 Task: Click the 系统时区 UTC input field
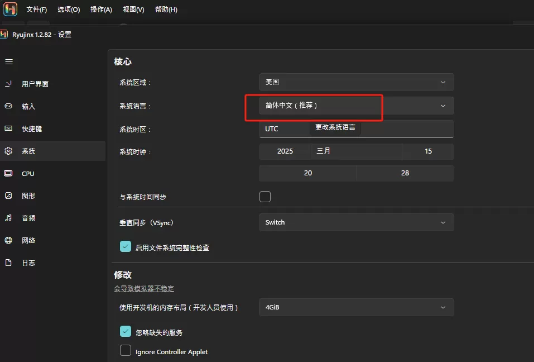tap(356, 129)
